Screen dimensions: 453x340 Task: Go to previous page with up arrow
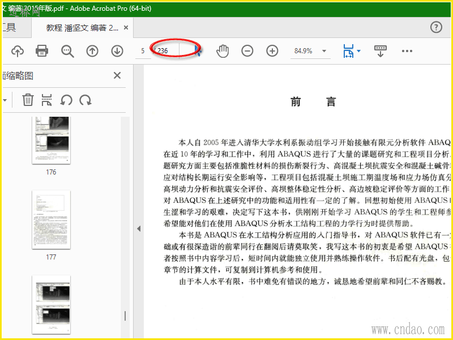coord(92,51)
